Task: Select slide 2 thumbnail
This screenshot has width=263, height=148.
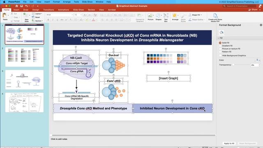Action: pyautogui.click(x=24, y=57)
